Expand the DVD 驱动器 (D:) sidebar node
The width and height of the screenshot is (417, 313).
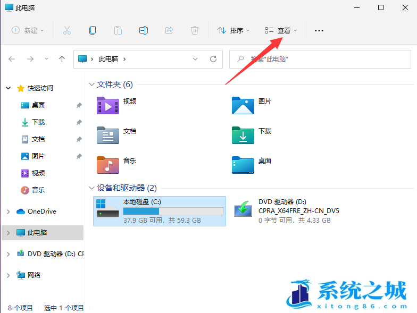[9, 254]
